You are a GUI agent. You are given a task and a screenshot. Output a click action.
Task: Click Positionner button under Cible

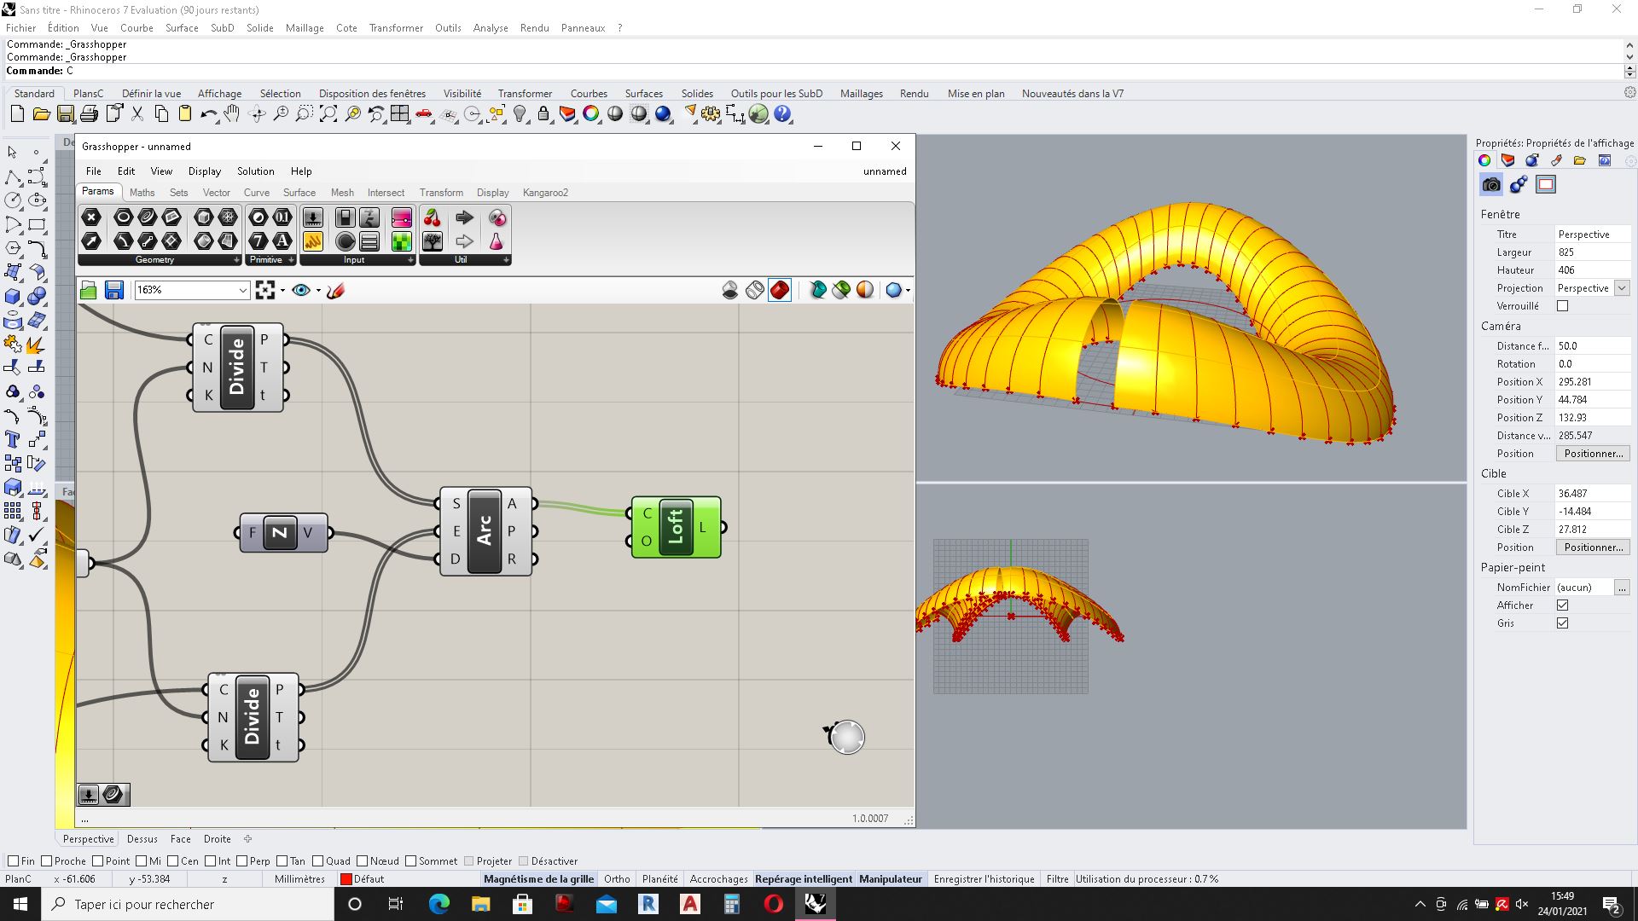pyautogui.click(x=1592, y=547)
